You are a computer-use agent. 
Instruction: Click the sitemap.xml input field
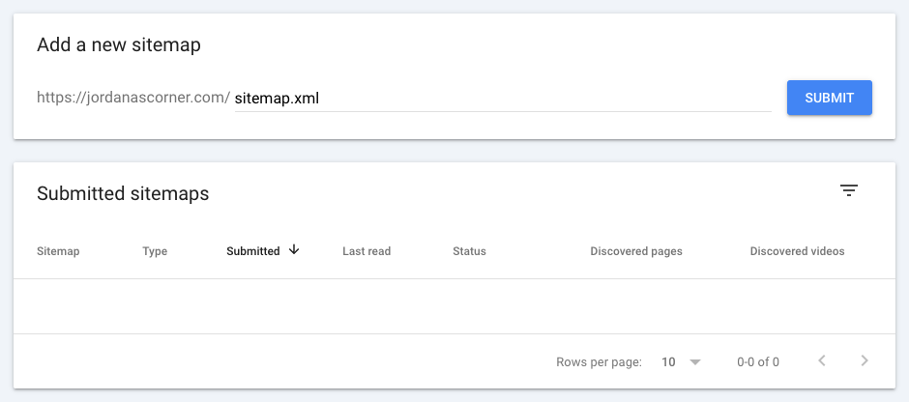501,98
